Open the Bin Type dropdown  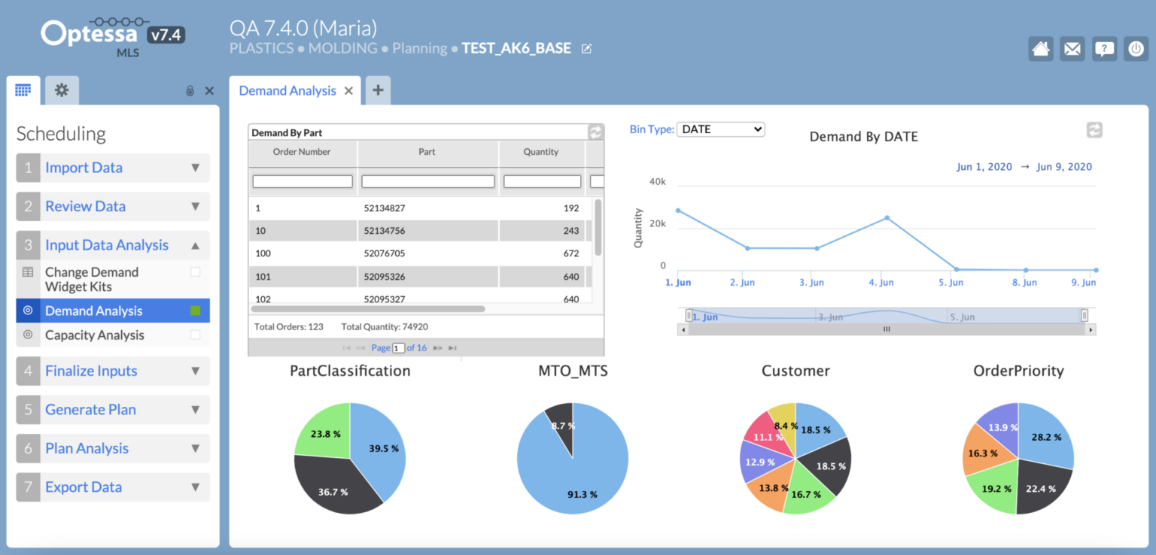pos(720,129)
